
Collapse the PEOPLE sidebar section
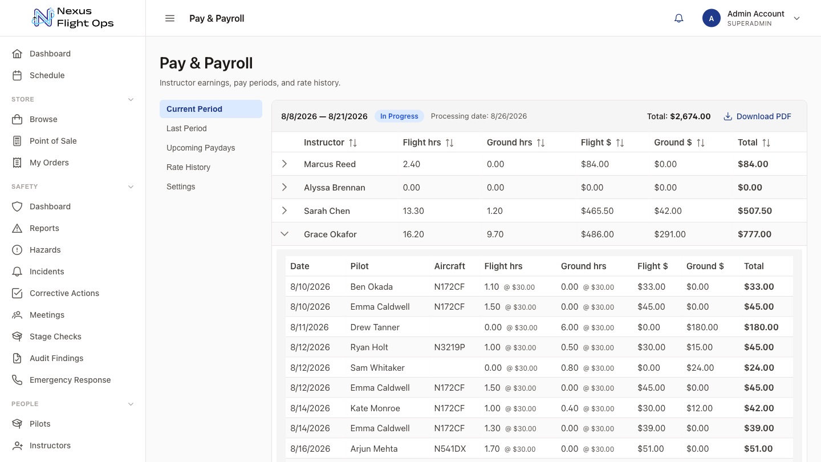click(131, 404)
